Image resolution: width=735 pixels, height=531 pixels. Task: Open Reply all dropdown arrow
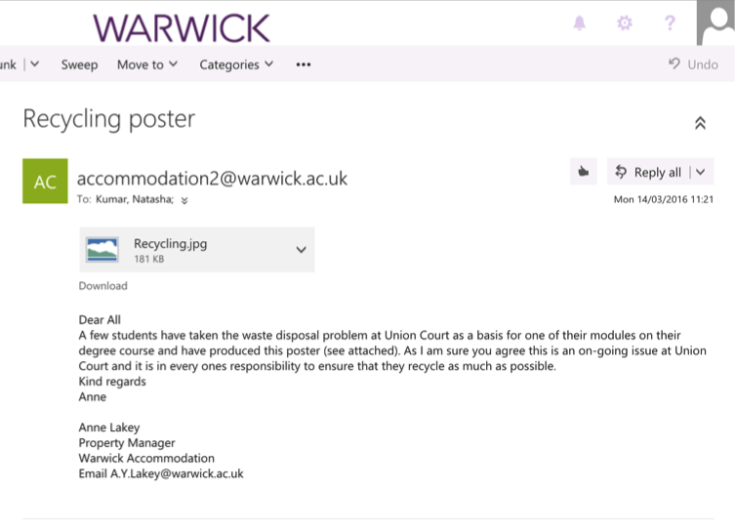coord(701,172)
